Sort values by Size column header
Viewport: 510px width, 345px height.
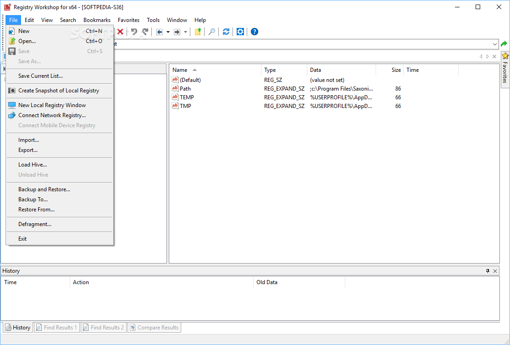coord(390,70)
